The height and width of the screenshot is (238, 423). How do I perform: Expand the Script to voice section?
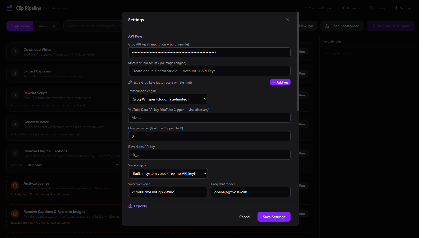[x=45, y=134]
